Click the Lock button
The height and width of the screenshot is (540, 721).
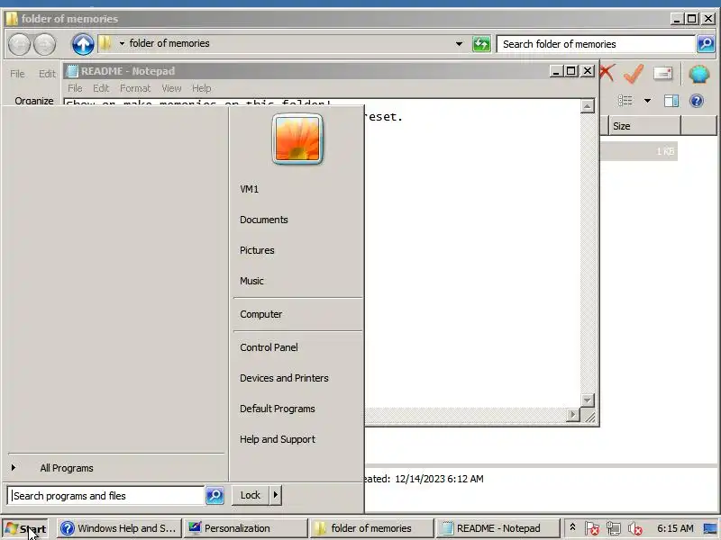pos(251,495)
